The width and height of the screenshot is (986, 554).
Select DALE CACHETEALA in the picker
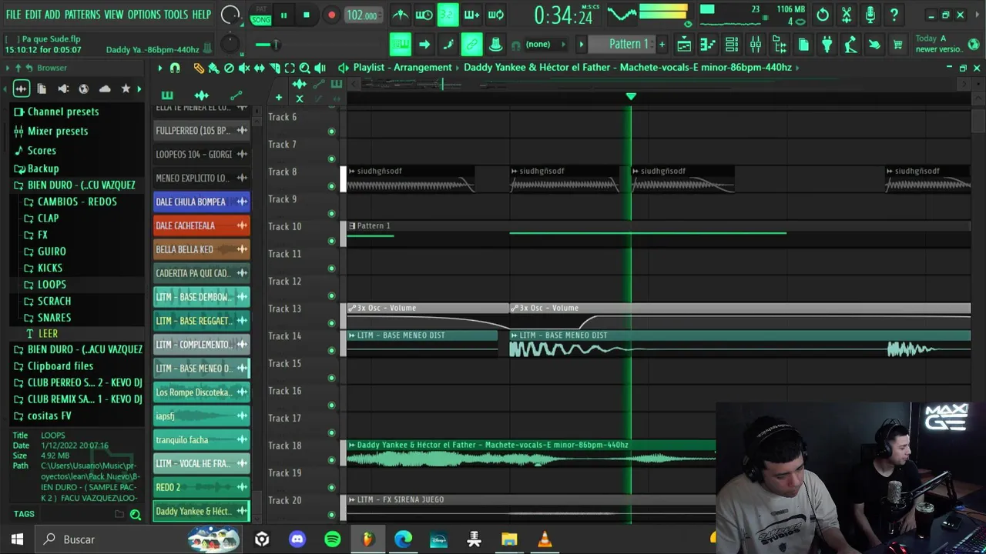(x=201, y=225)
